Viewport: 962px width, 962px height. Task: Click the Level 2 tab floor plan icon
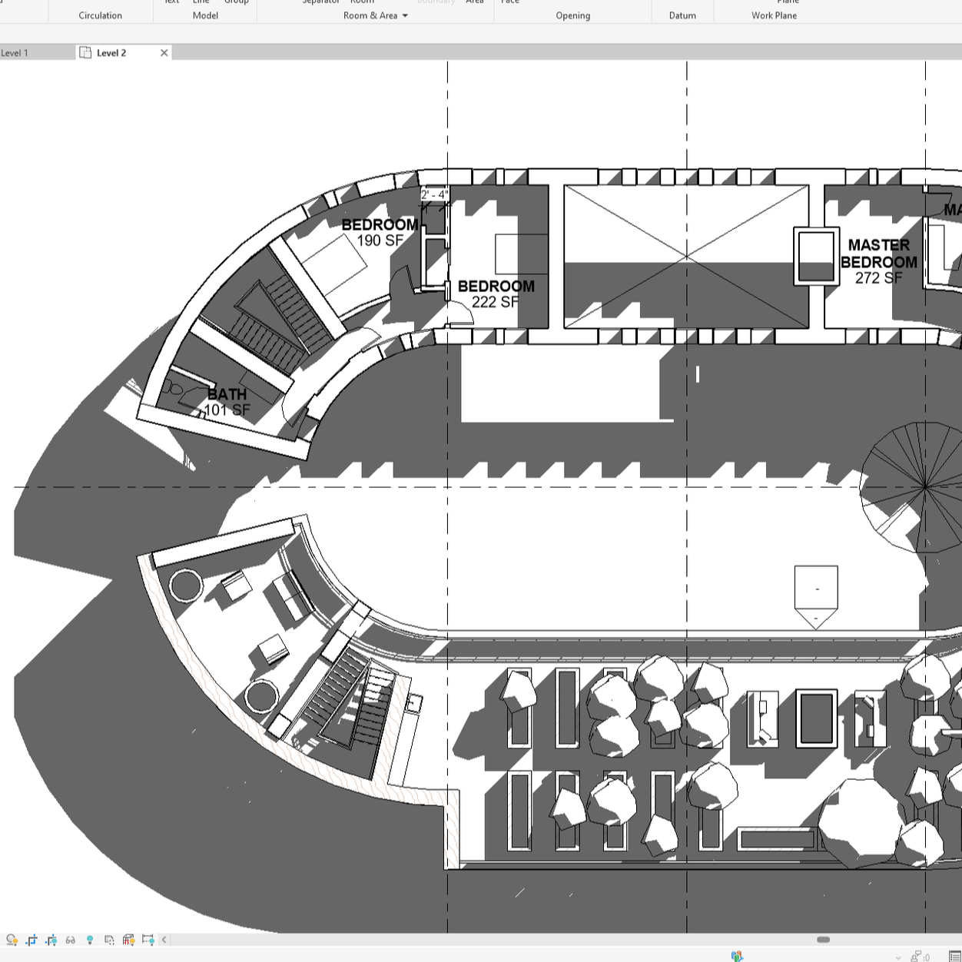click(86, 53)
